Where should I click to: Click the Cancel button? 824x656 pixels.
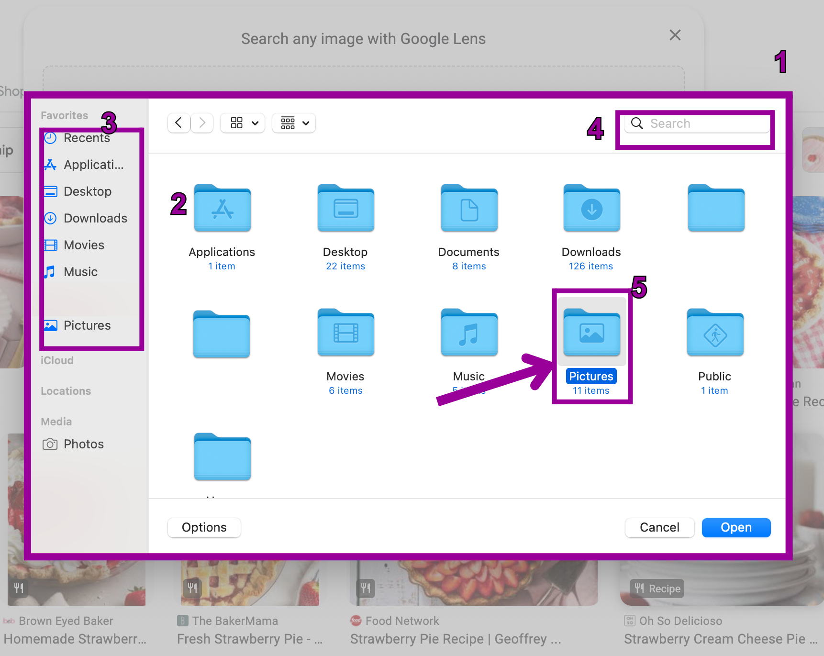pos(659,527)
